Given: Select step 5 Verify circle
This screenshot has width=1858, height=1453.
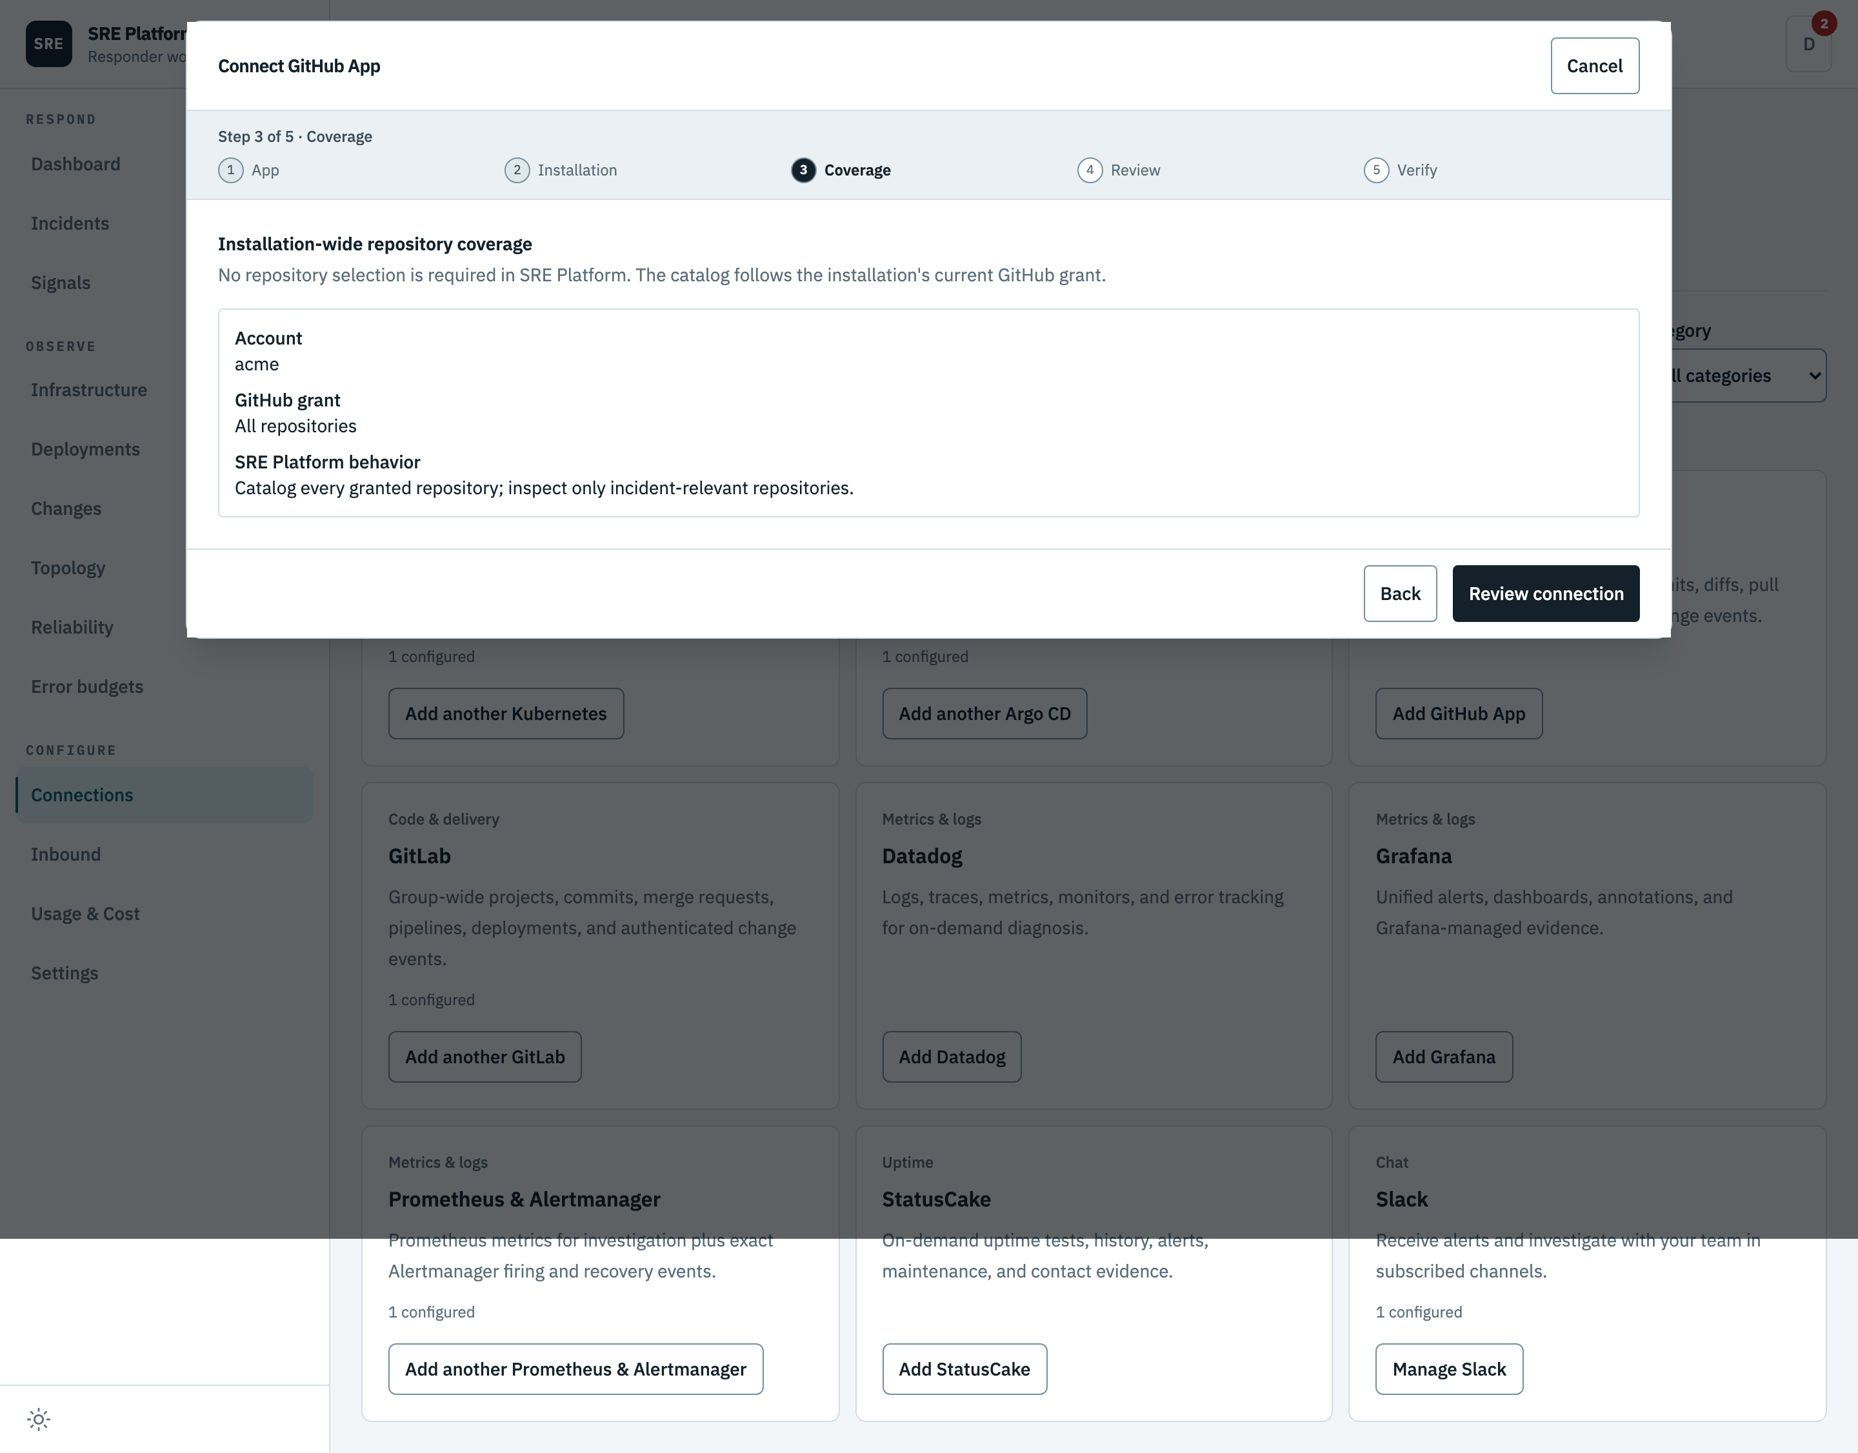Looking at the screenshot, I should [x=1377, y=170].
